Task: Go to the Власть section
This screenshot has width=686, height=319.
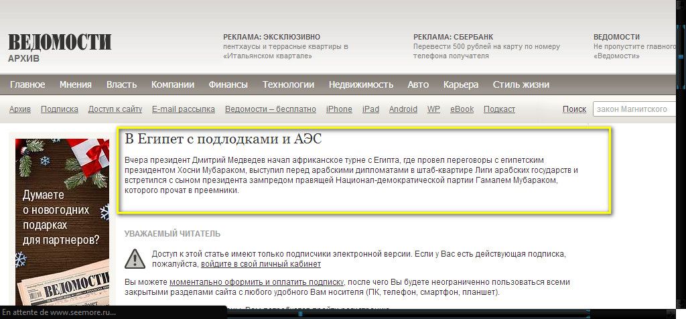Action: click(x=122, y=85)
